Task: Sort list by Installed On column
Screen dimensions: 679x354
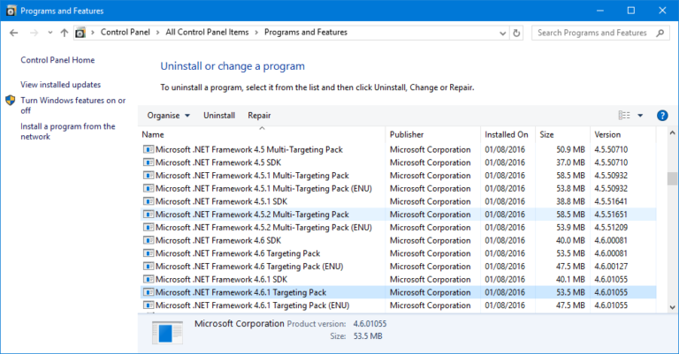Action: coord(507,134)
